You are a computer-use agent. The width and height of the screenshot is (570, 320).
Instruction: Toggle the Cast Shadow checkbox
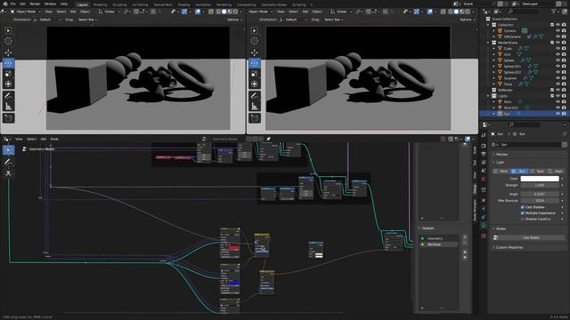(523, 207)
